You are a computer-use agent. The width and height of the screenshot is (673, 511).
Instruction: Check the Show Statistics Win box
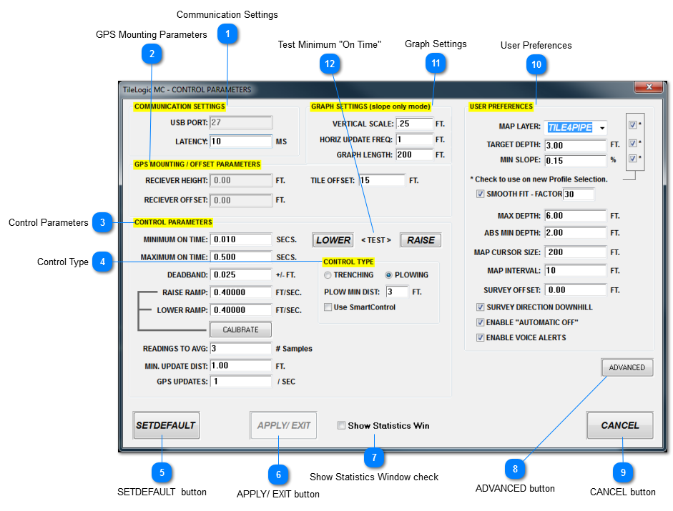point(341,425)
